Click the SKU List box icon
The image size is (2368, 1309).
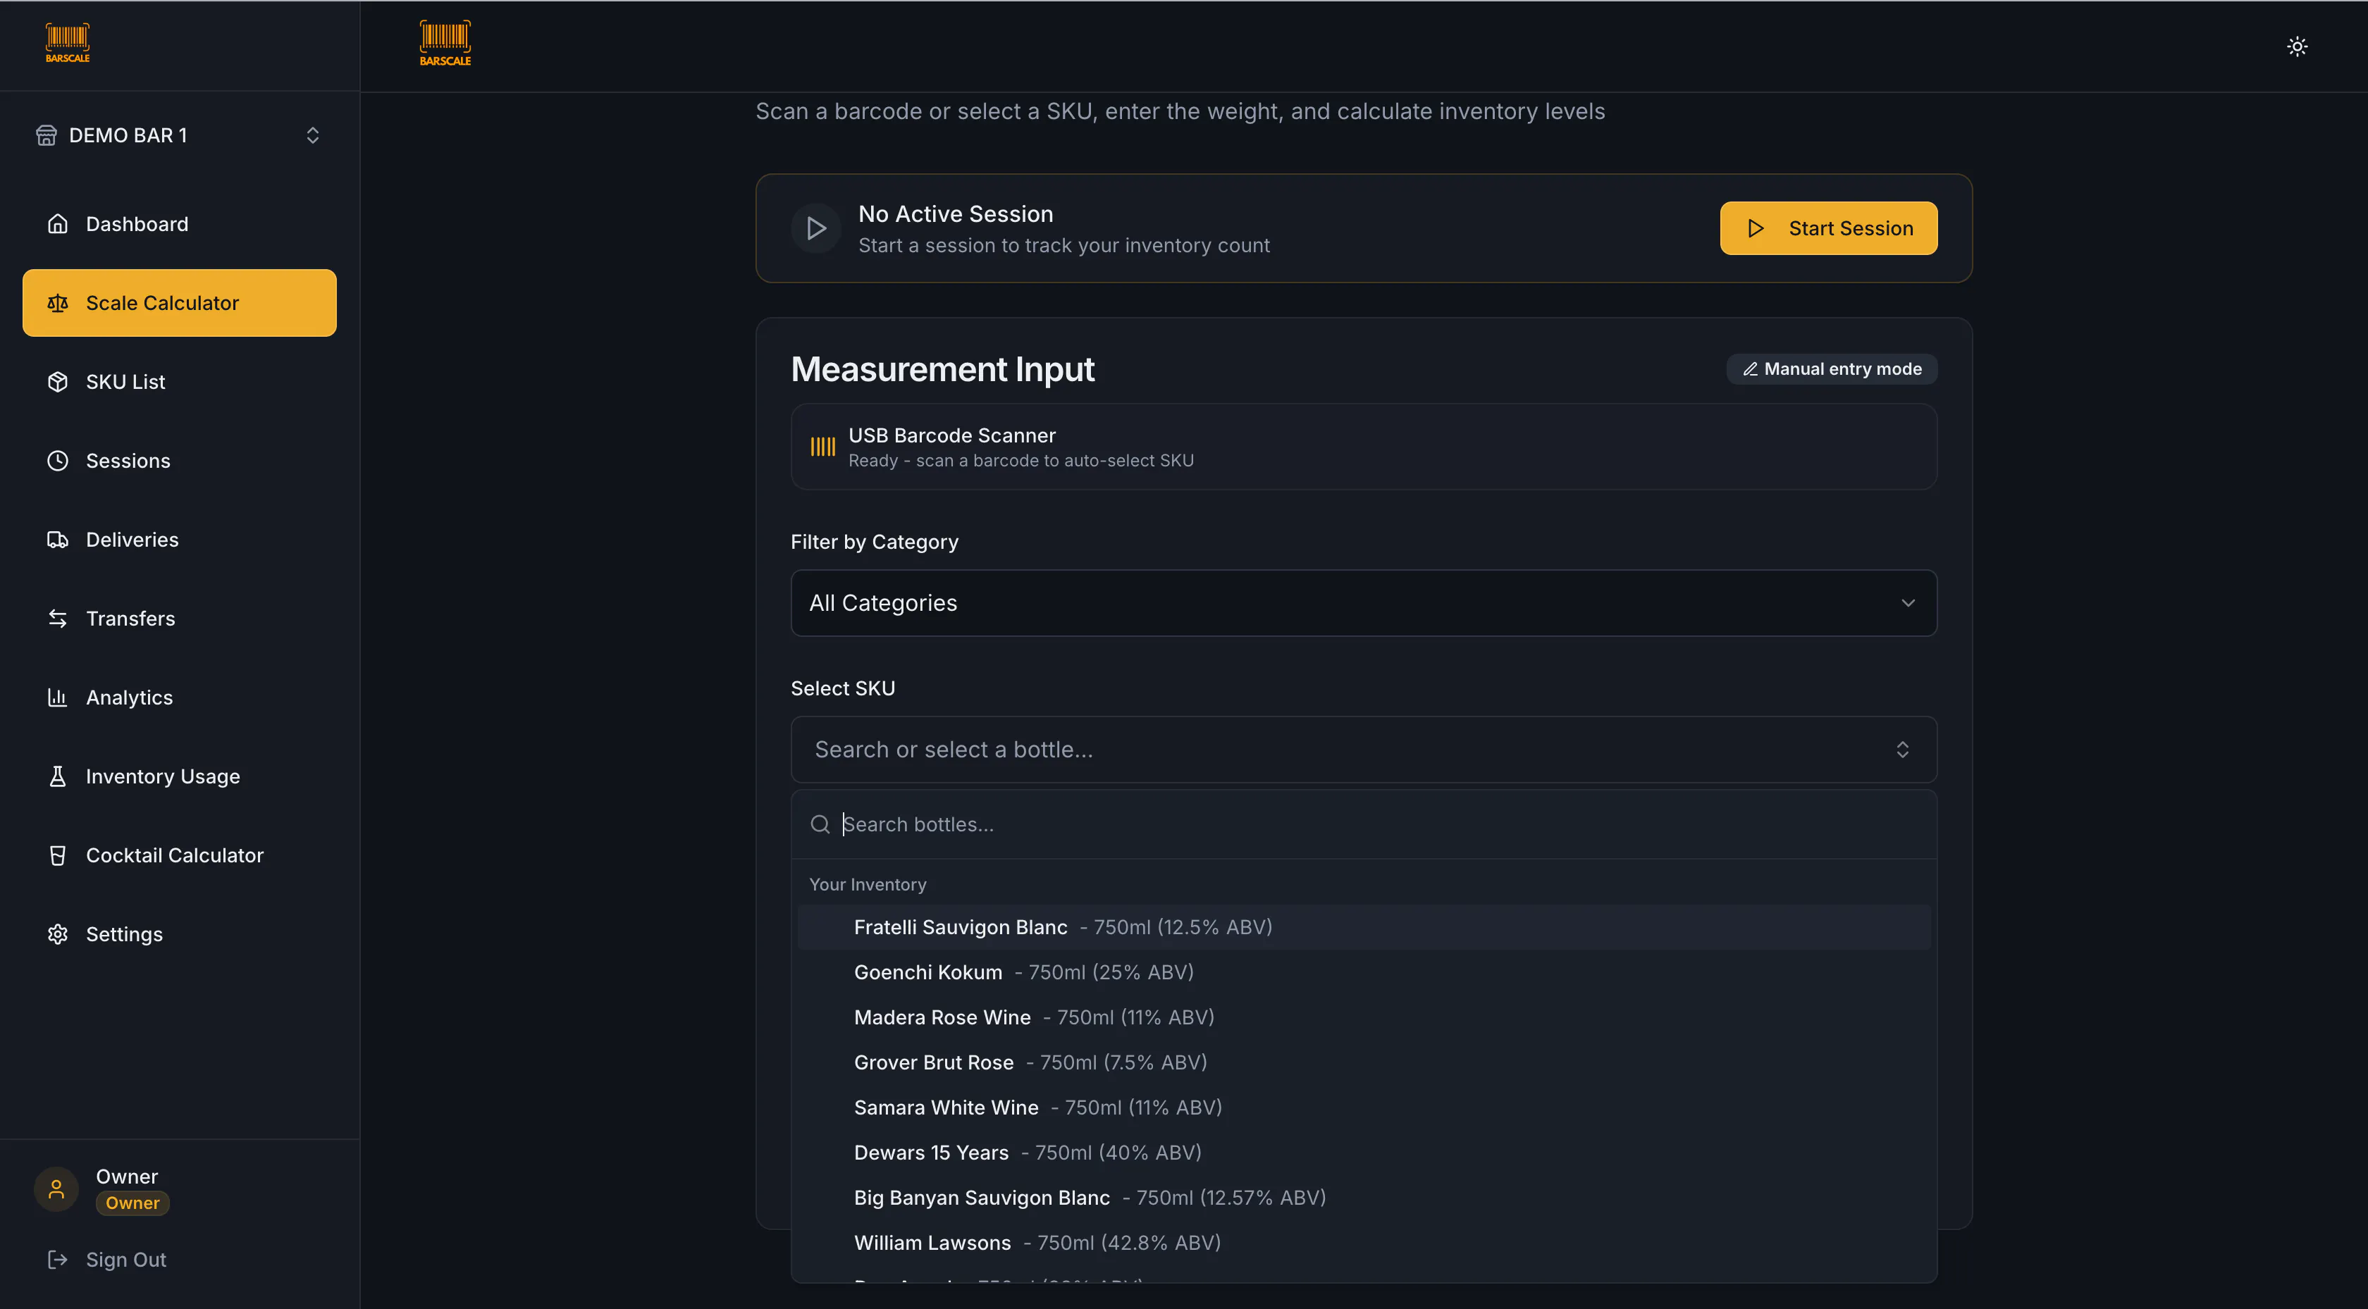(58, 381)
